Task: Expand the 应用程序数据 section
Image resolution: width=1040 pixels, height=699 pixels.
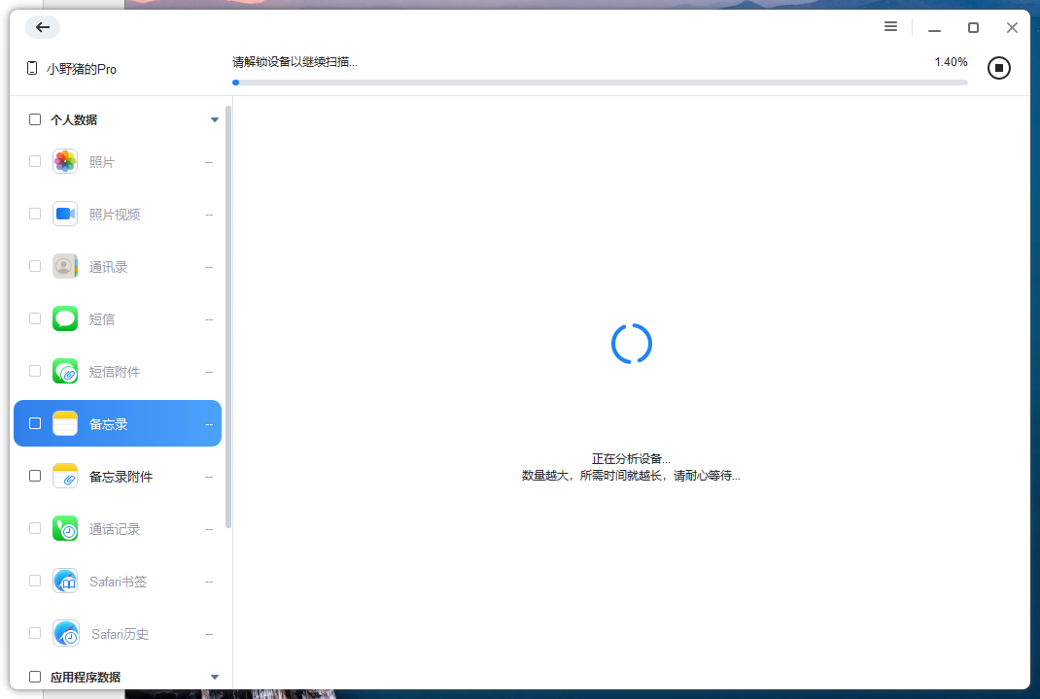Action: tap(214, 677)
